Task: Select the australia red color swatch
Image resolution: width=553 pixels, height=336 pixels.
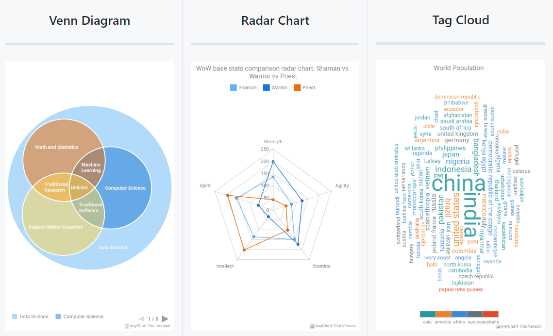Action: pyautogui.click(x=490, y=314)
